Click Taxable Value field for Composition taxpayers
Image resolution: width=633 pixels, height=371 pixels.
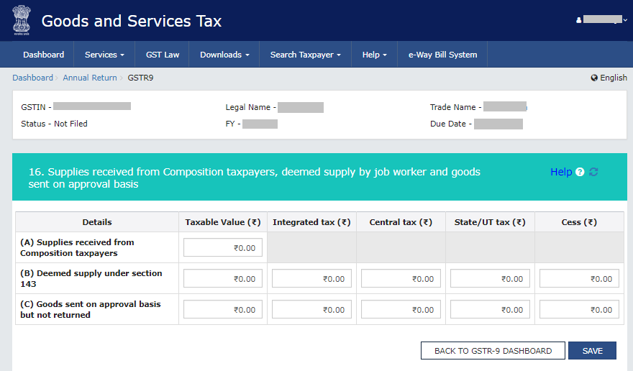223,248
